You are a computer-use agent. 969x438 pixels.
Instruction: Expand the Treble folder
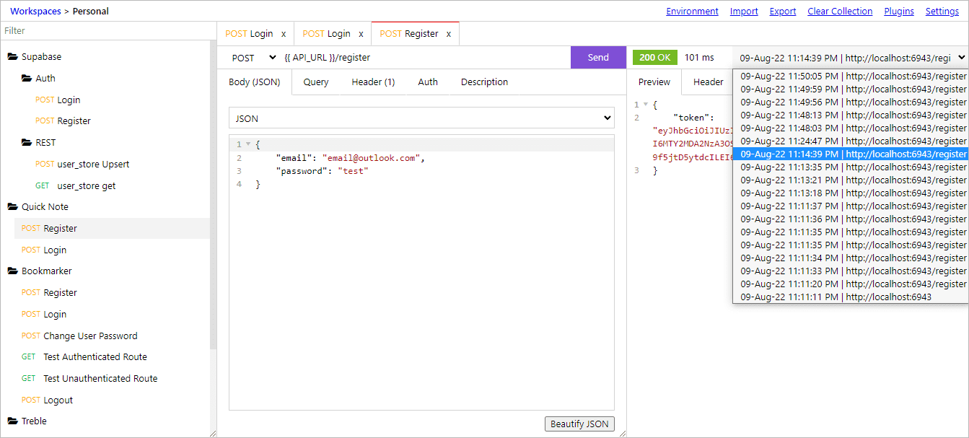coord(13,421)
